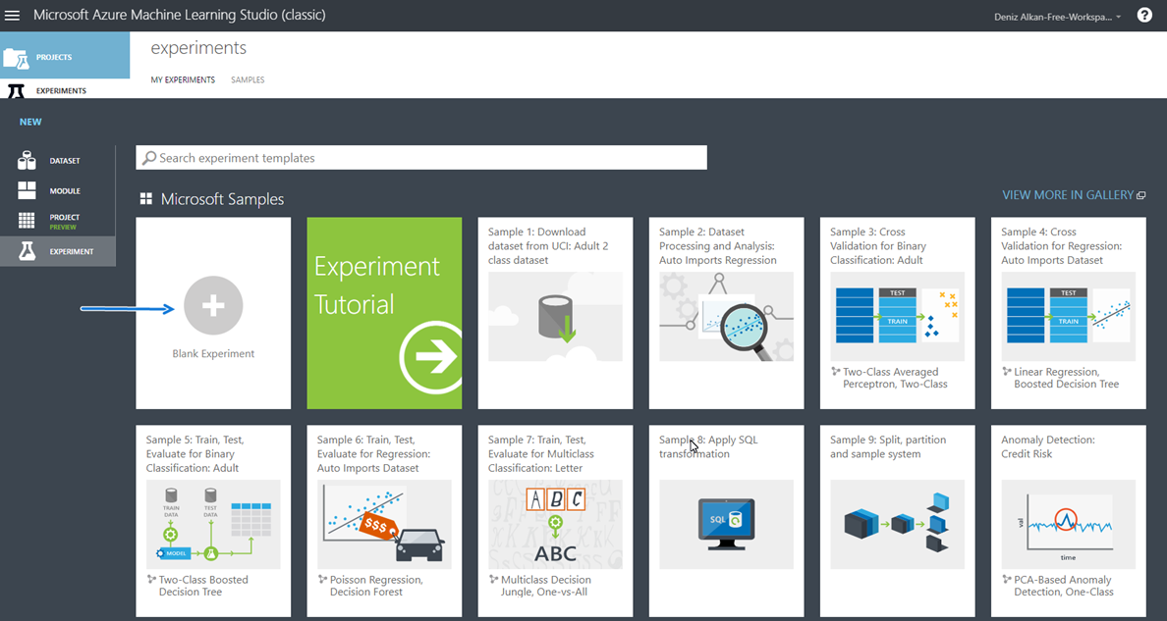Click the Experiments flask icon in sidebar
This screenshot has width=1167, height=621.
pos(16,90)
